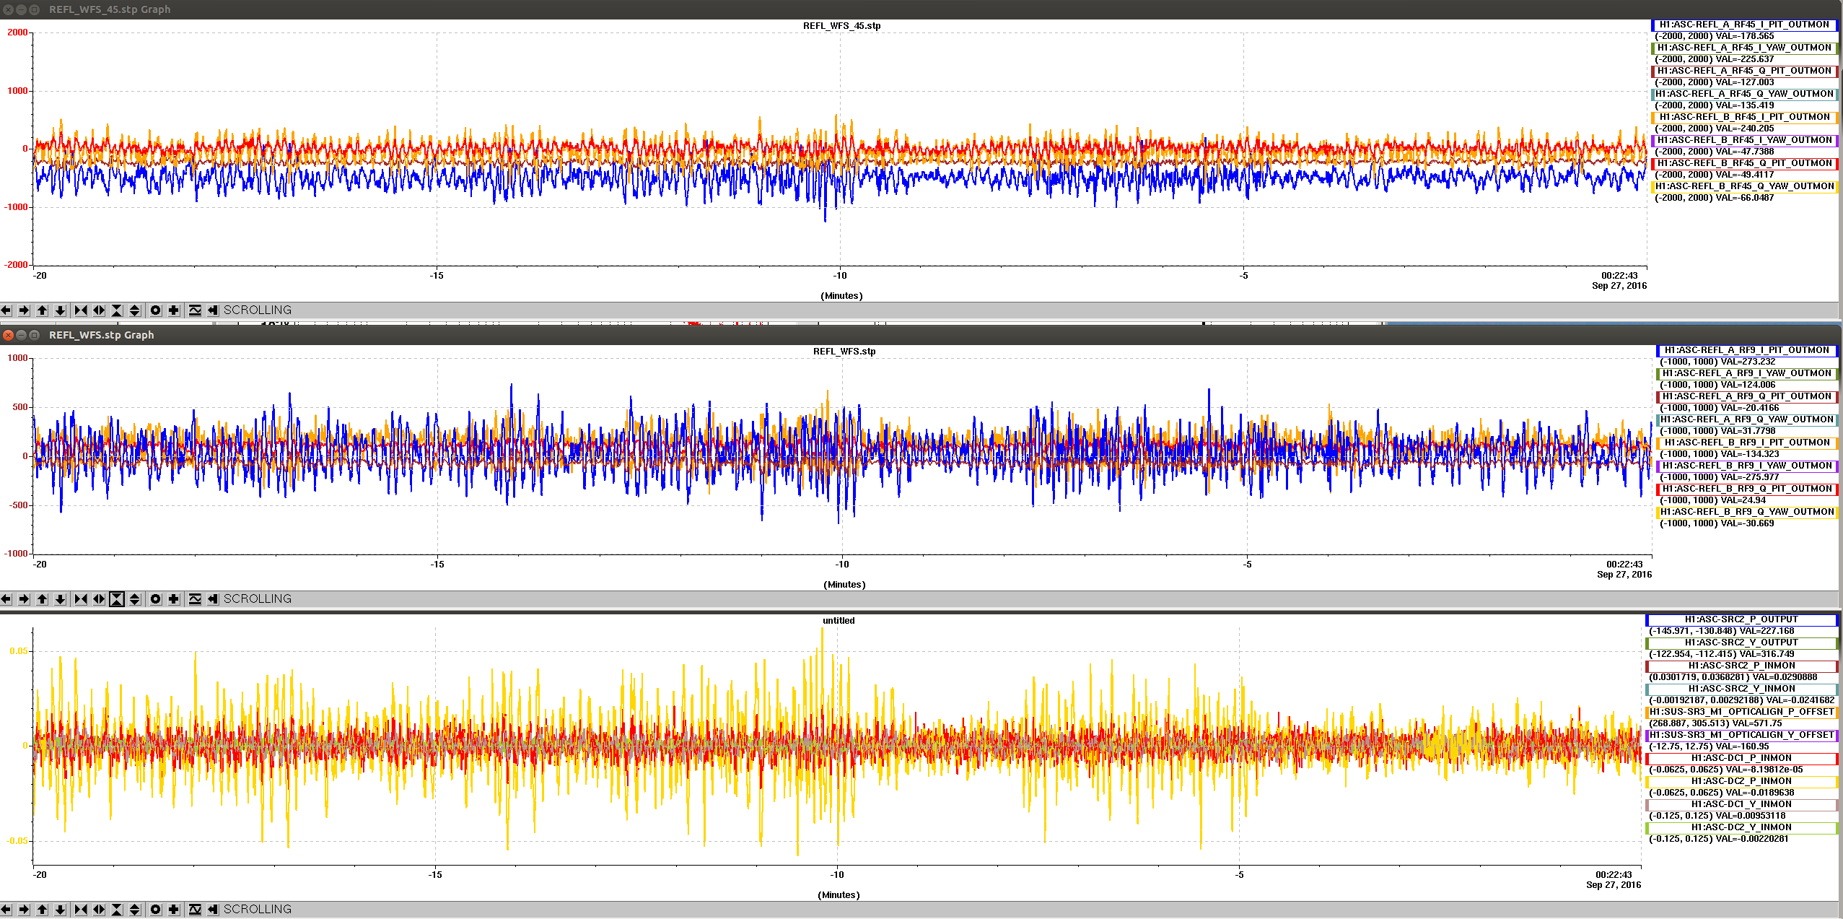The image size is (1843, 919).
Task: Select H1:ASC-REFL_B_RF45_I_YAW_OUTMON legend entry
Action: coord(1744,140)
